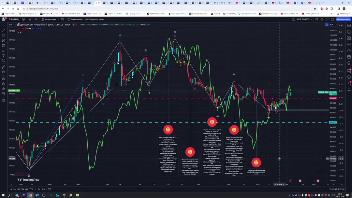
Task: Toggle stay in drawing mode pencil-lock
Action: pyautogui.click(x=3, y=84)
